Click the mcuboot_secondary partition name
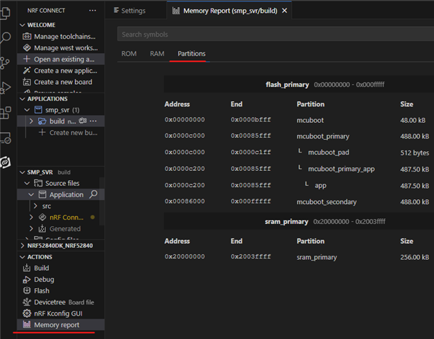 tap(327, 202)
